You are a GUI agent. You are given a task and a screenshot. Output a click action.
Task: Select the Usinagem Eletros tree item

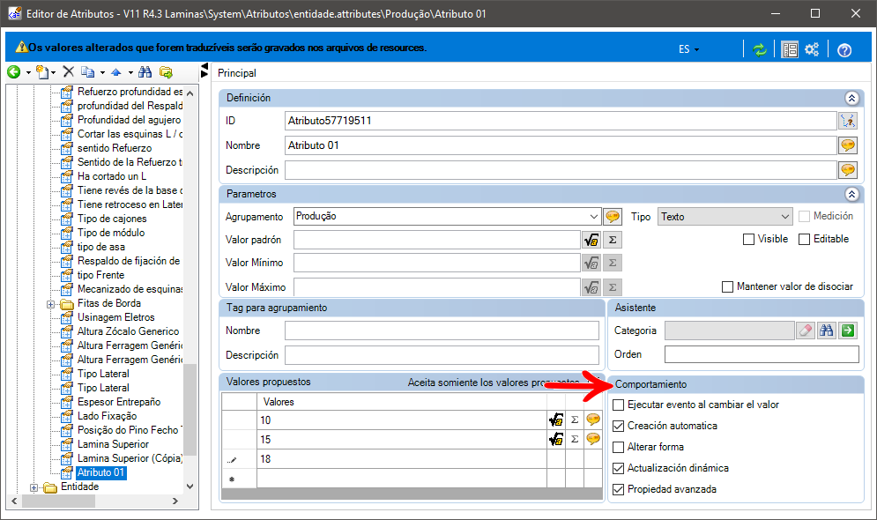click(115, 317)
